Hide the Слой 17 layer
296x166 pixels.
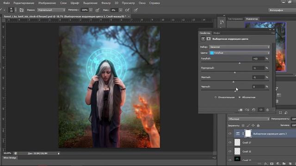pyautogui.click(x=230, y=142)
